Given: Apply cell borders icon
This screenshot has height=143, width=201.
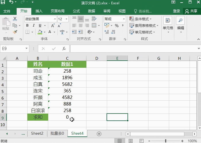Looking at the screenshot, I should pos(27,32).
